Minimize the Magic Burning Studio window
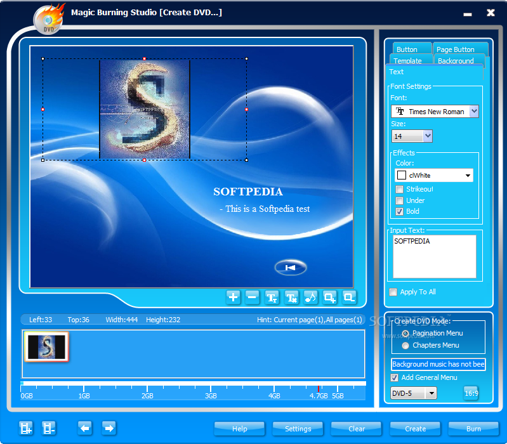 click(468, 14)
